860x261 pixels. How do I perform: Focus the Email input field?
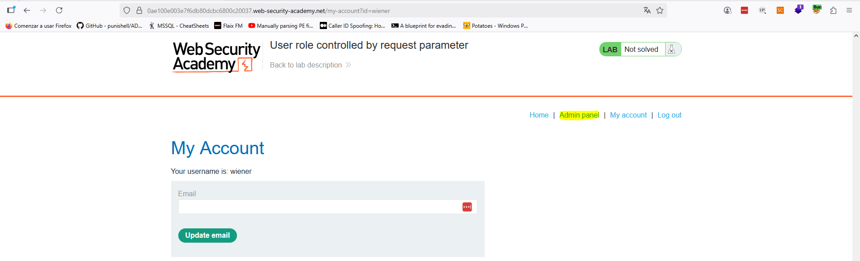click(319, 207)
